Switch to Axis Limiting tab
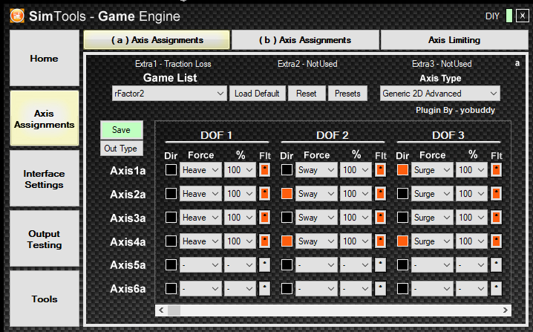533x332 pixels. tap(454, 40)
